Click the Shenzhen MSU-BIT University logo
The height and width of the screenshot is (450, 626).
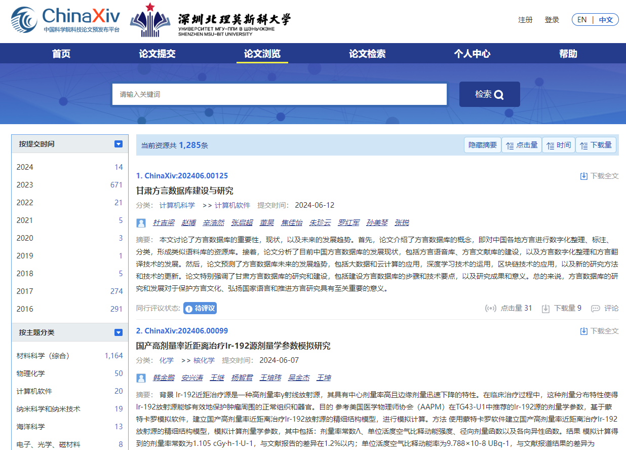210,20
